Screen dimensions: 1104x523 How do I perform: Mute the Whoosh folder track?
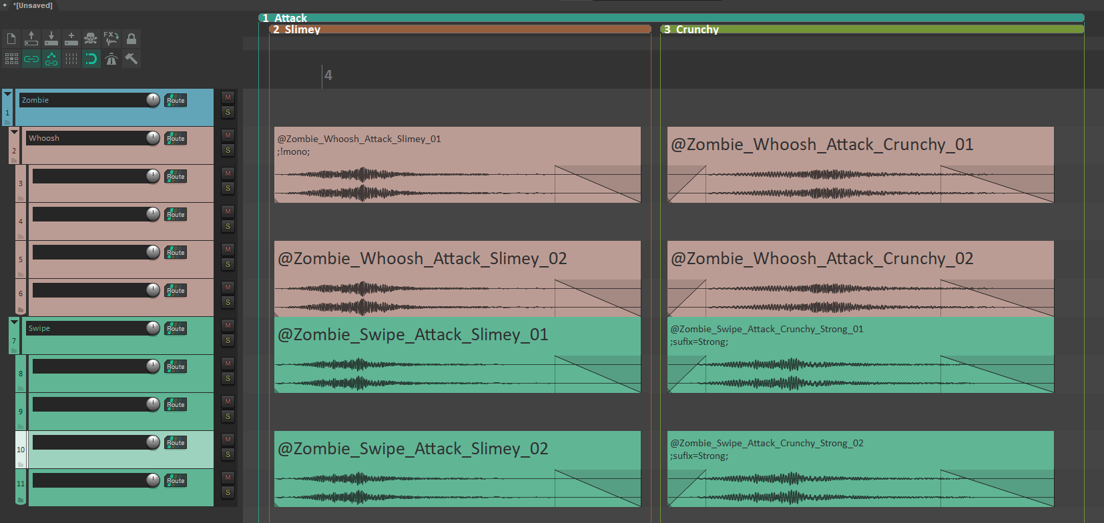(x=228, y=135)
